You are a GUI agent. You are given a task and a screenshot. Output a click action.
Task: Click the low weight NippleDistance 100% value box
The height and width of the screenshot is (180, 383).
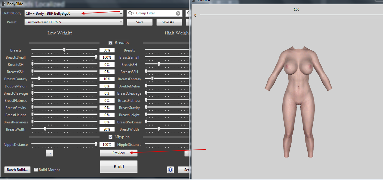[107, 145]
